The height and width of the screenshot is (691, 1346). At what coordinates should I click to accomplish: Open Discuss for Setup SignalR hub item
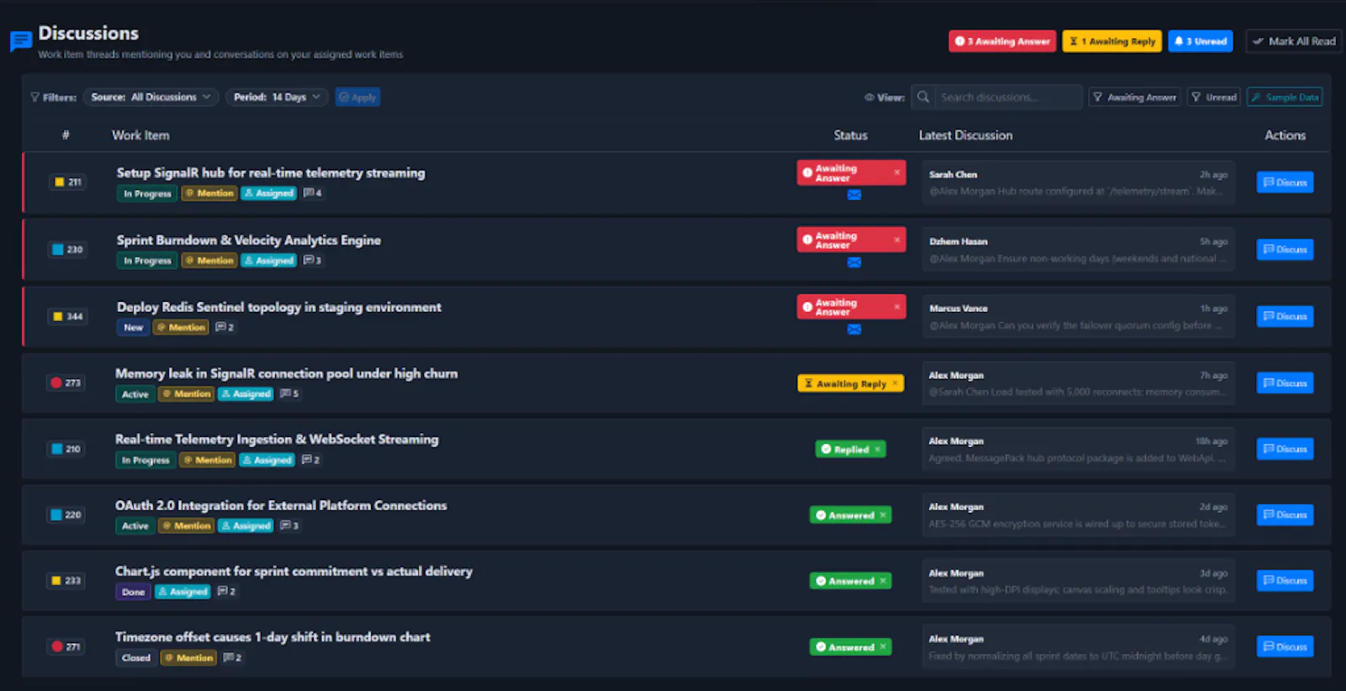click(1285, 182)
